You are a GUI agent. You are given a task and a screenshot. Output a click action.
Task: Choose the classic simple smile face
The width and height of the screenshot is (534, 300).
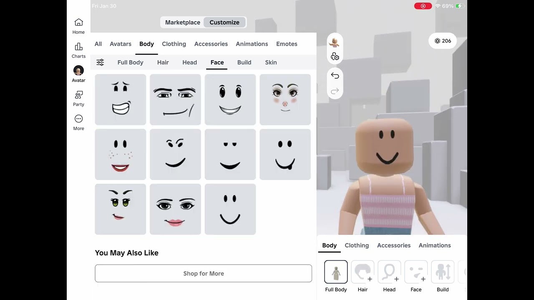pos(230,209)
